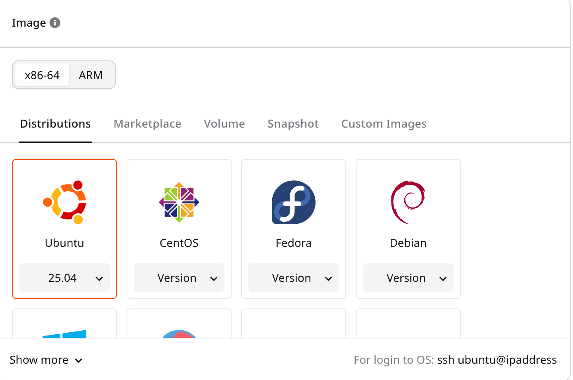
Task: Select the Debian swirl logo
Action: pyautogui.click(x=408, y=202)
